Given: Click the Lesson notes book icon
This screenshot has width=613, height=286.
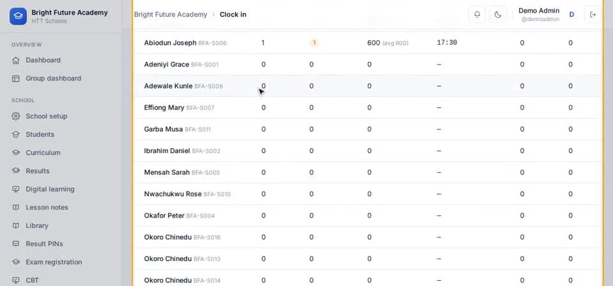Looking at the screenshot, I should pyautogui.click(x=15, y=207).
